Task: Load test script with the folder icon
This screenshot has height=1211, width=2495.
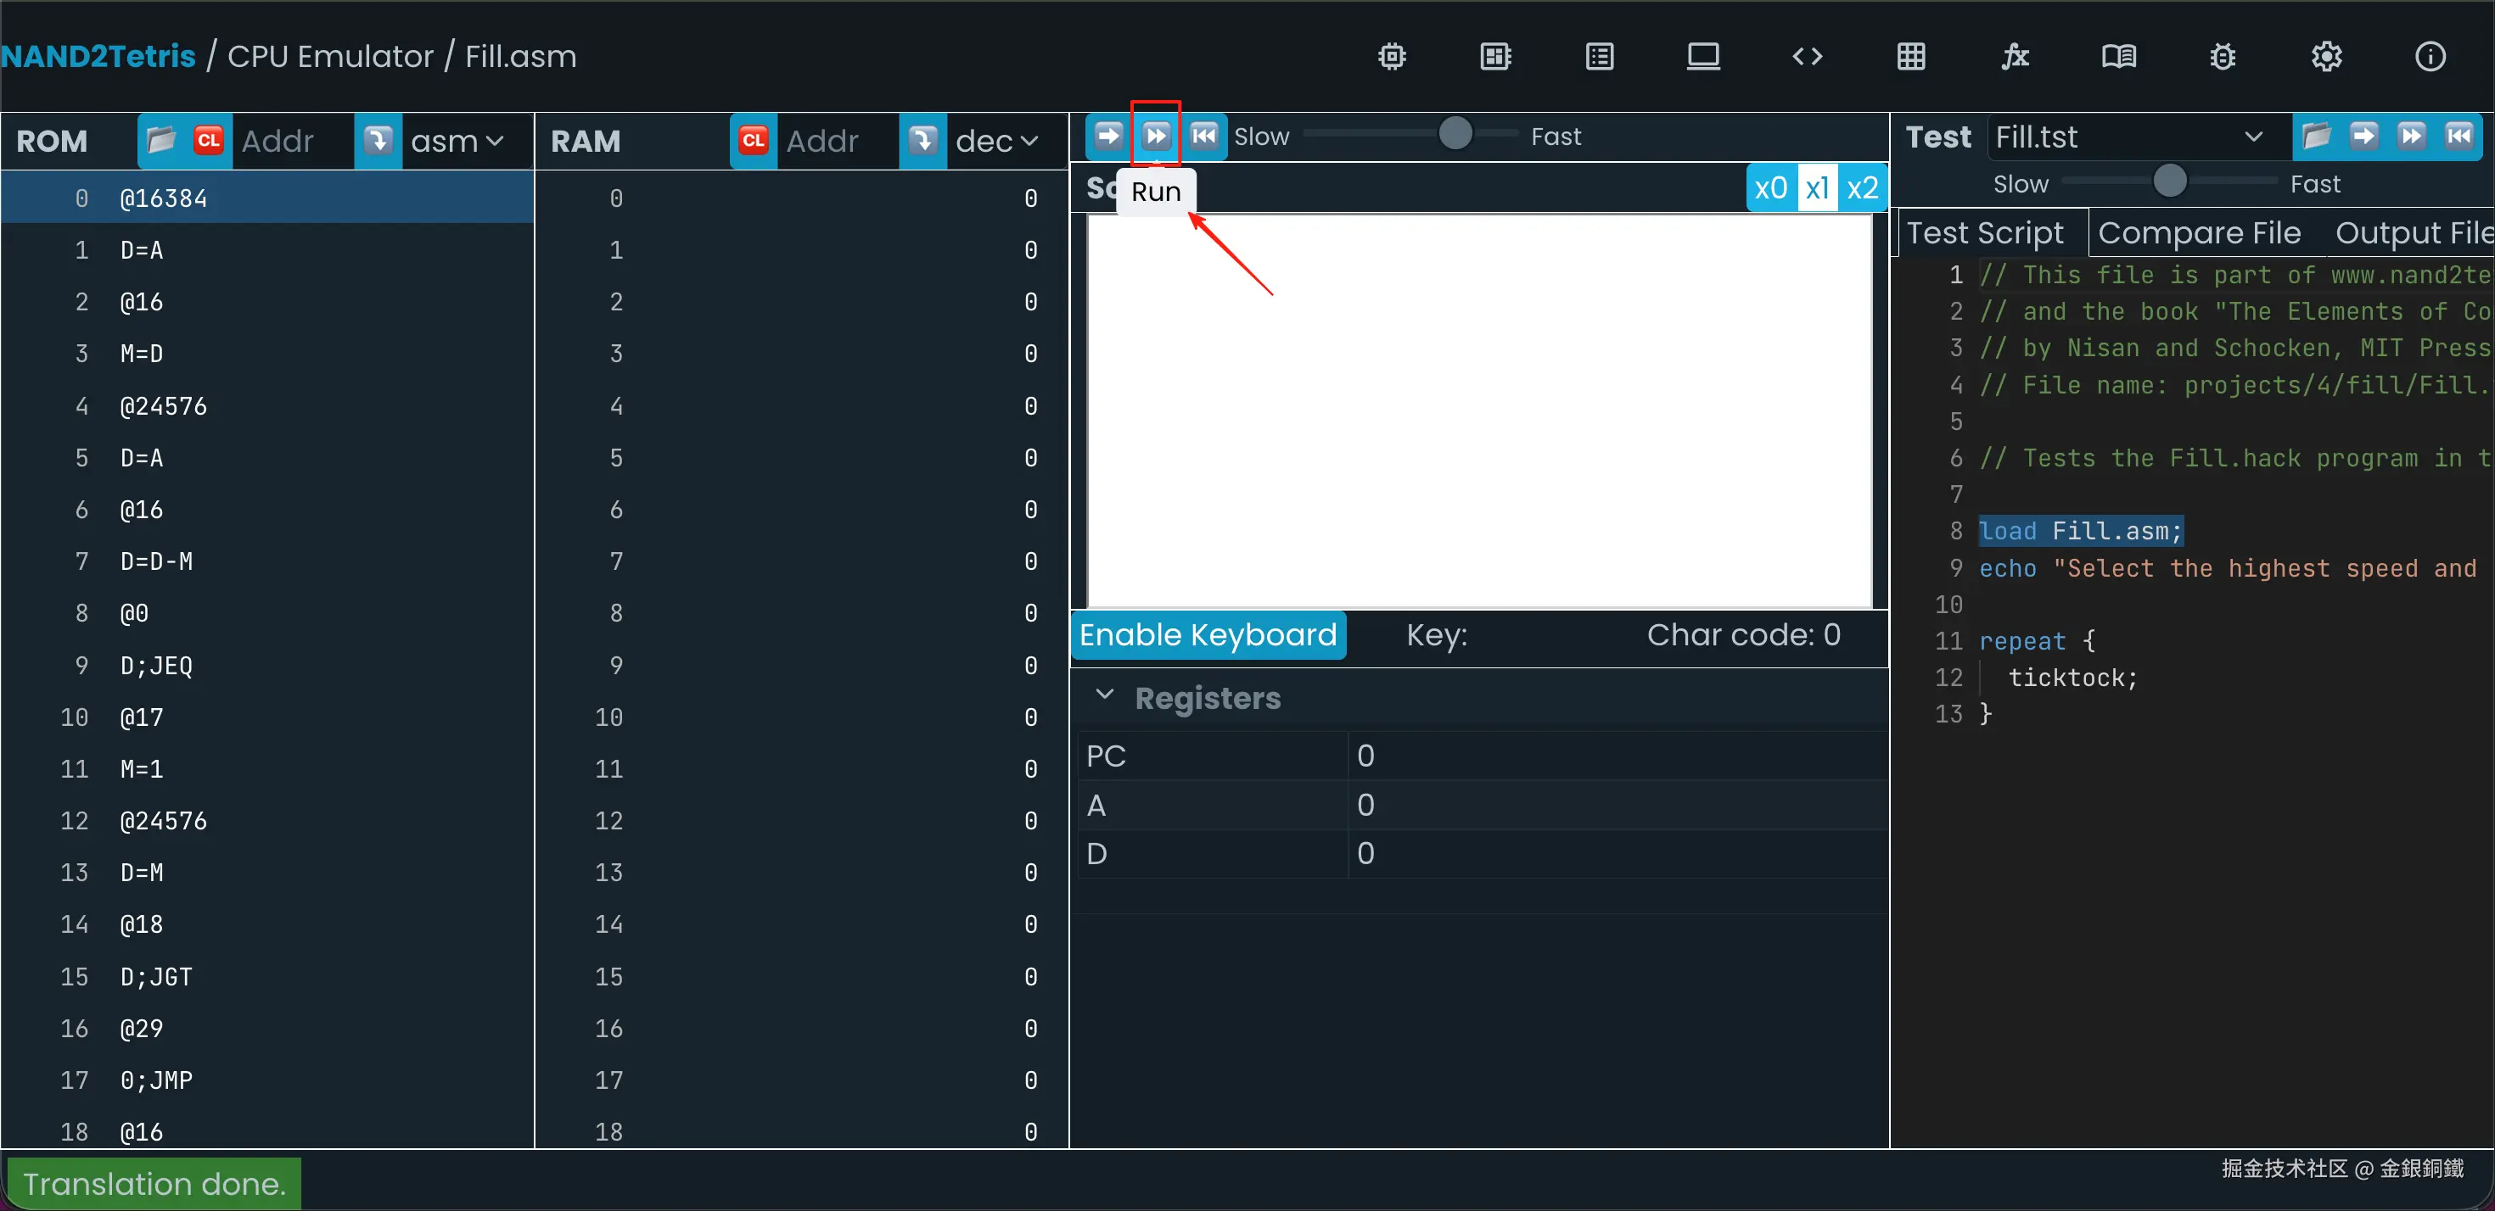Action: (2316, 137)
